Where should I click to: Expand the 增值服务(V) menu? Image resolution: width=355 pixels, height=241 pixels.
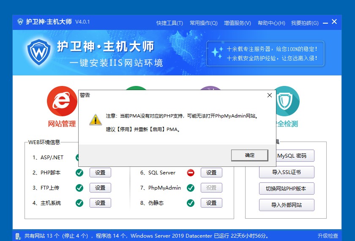237,23
